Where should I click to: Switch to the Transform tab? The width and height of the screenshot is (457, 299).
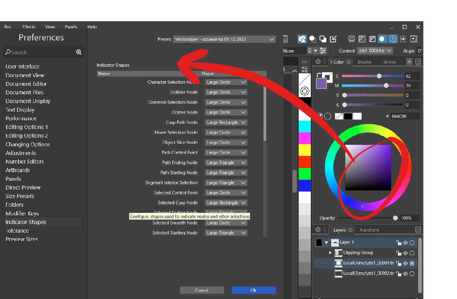369,230
